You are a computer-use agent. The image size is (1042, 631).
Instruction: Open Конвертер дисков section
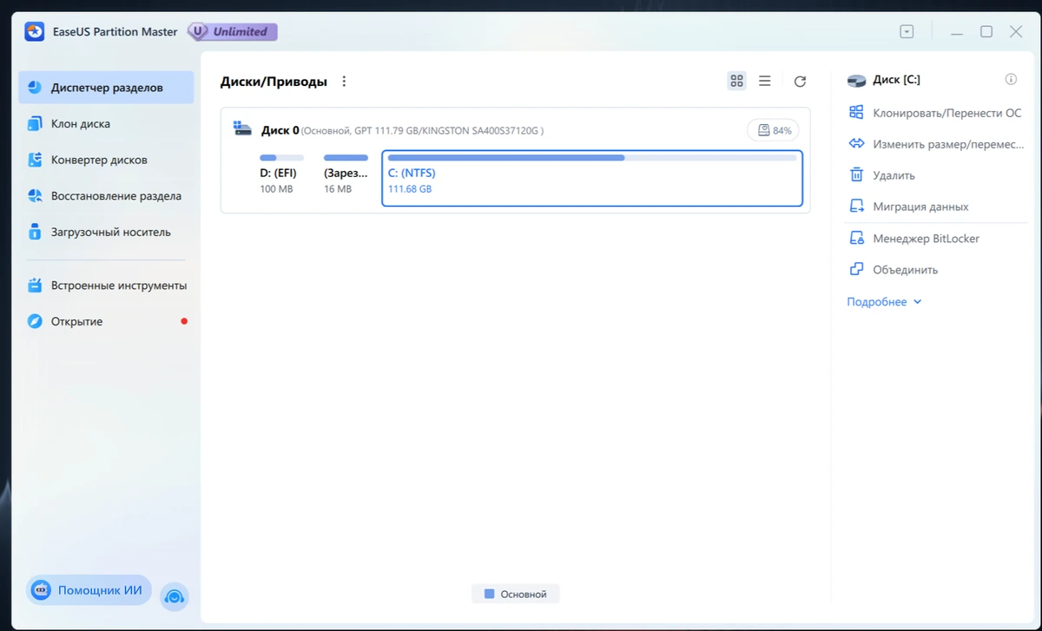(x=106, y=160)
